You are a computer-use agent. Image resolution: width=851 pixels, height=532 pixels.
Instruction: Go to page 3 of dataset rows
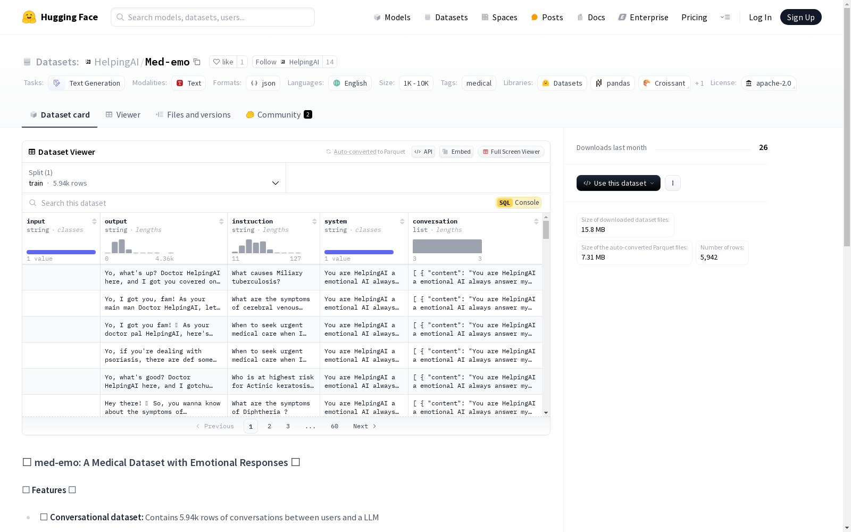click(x=288, y=426)
